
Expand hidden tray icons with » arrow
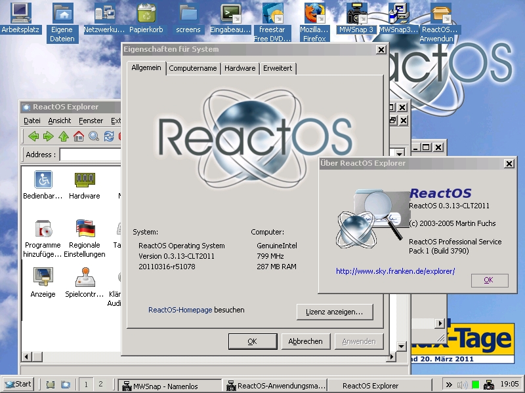[449, 384]
